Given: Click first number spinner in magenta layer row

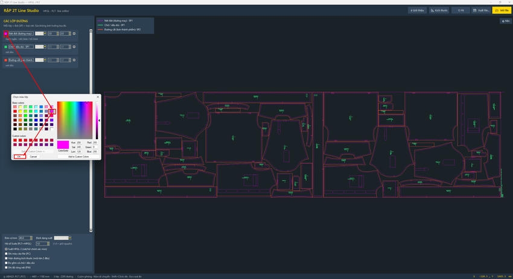Looking at the screenshot, I should point(53,34).
